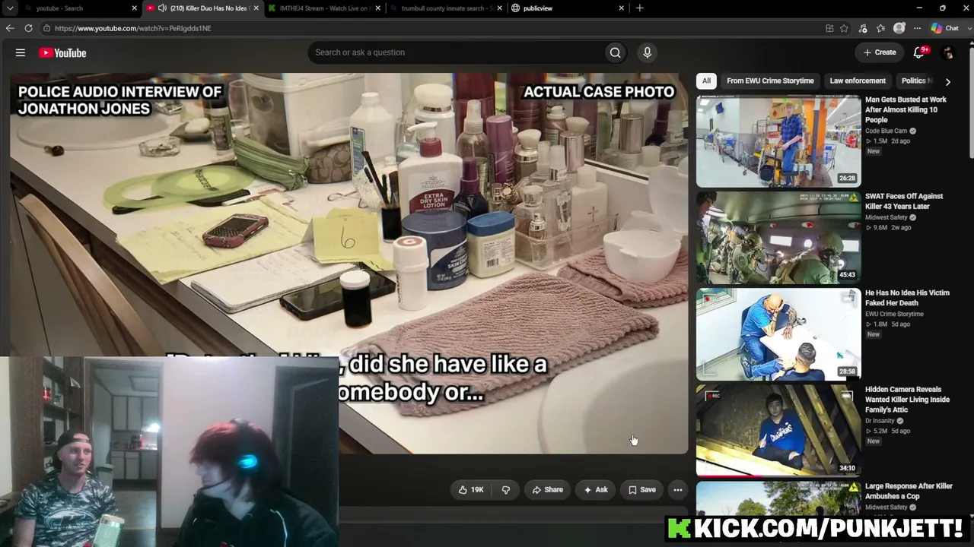Image resolution: width=974 pixels, height=547 pixels.
Task: Expand the browser tab search dropdown
Action: pyautogui.click(x=10, y=8)
